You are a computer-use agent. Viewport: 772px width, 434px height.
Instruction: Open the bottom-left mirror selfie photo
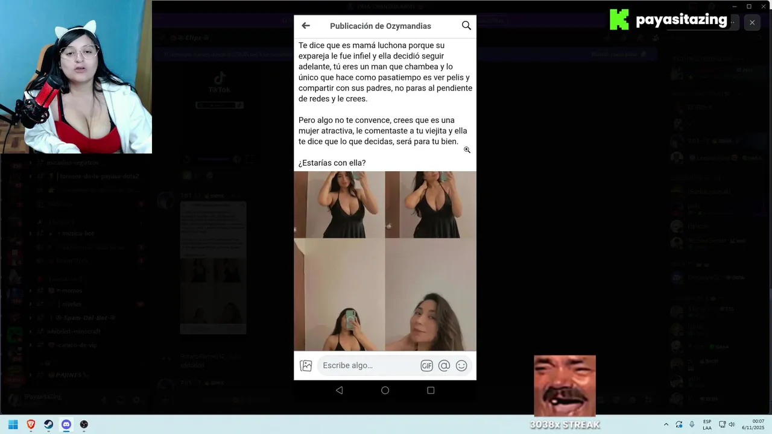[339, 295]
